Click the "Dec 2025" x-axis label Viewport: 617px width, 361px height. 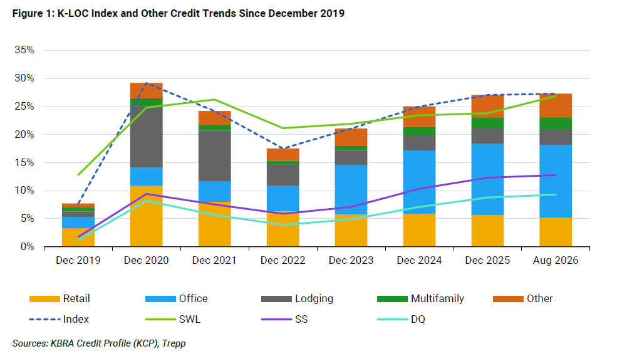pyautogui.click(x=487, y=261)
